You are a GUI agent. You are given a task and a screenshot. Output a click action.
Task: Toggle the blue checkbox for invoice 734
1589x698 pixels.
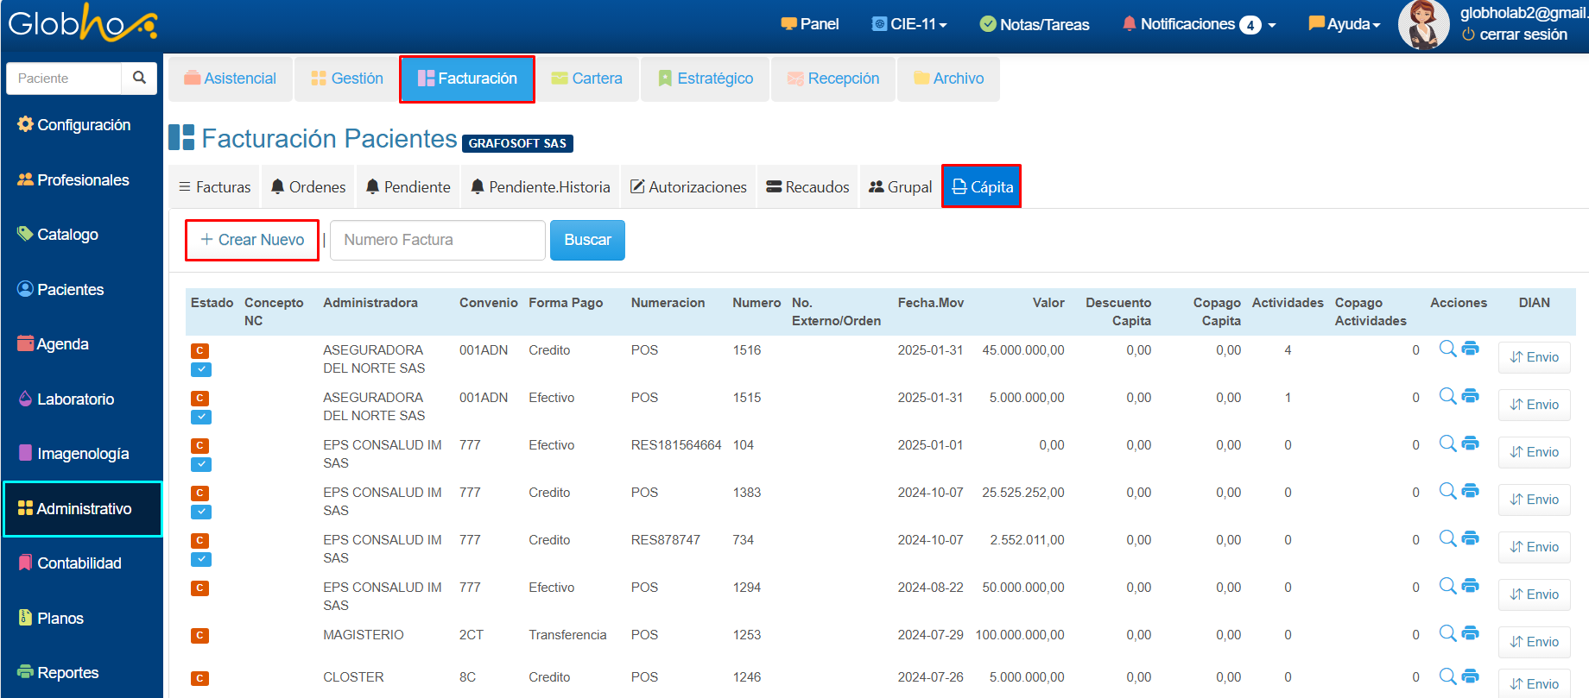[x=200, y=559]
